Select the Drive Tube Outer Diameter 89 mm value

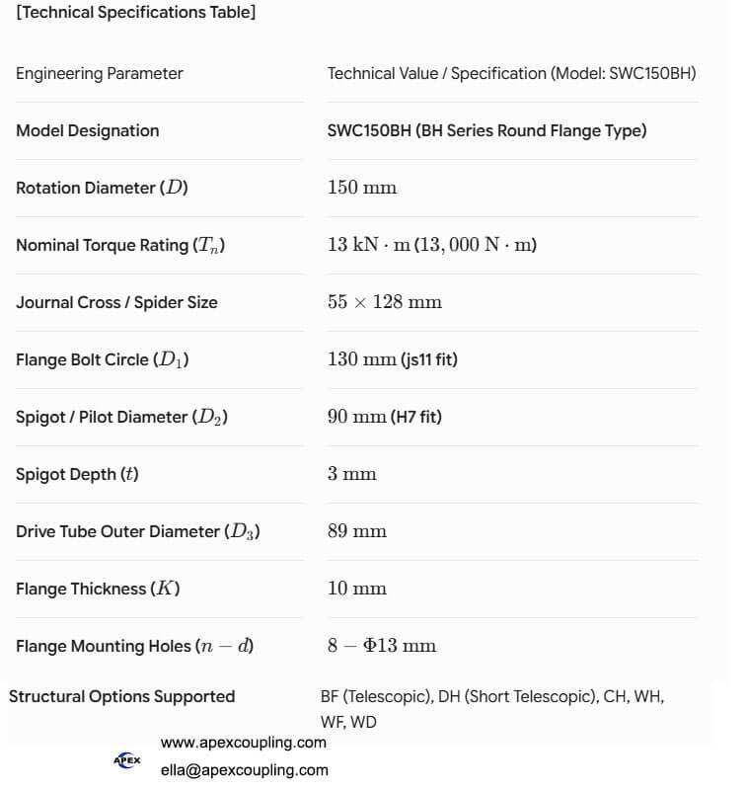click(357, 531)
